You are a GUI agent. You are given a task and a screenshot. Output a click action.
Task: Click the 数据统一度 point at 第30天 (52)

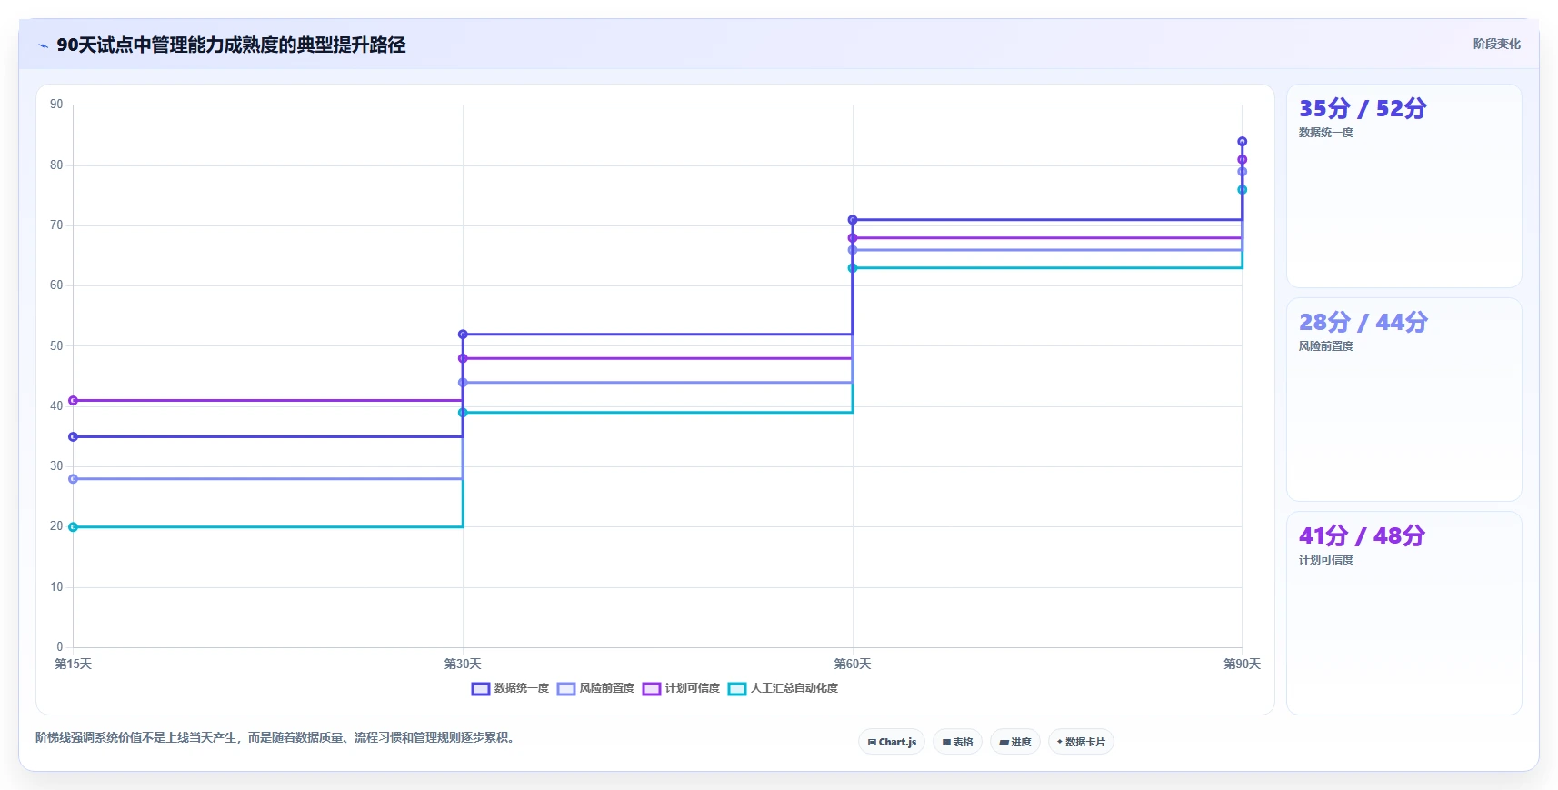(x=463, y=335)
